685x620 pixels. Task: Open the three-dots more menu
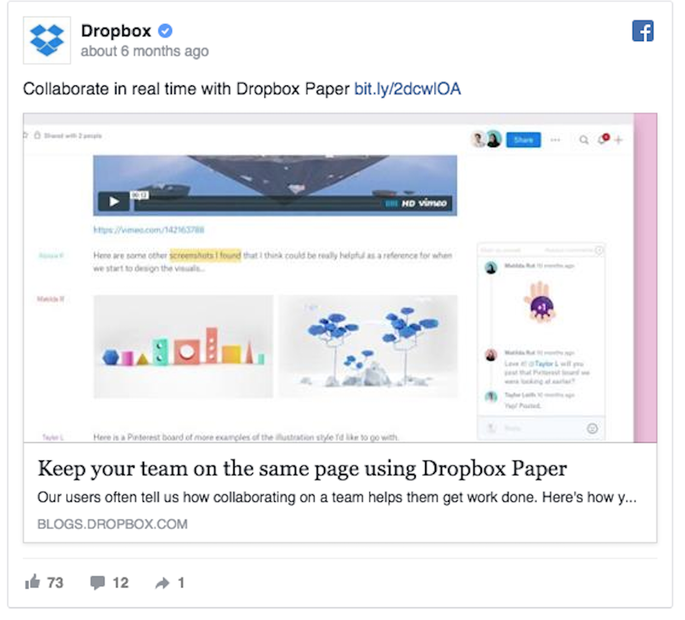[555, 140]
